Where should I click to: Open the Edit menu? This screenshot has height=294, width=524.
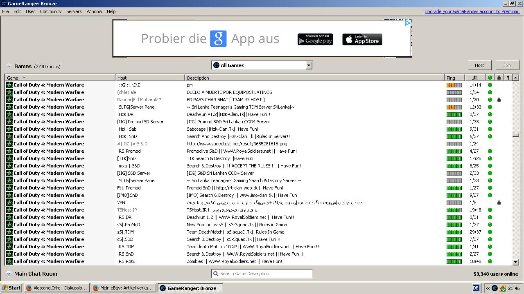17,11
